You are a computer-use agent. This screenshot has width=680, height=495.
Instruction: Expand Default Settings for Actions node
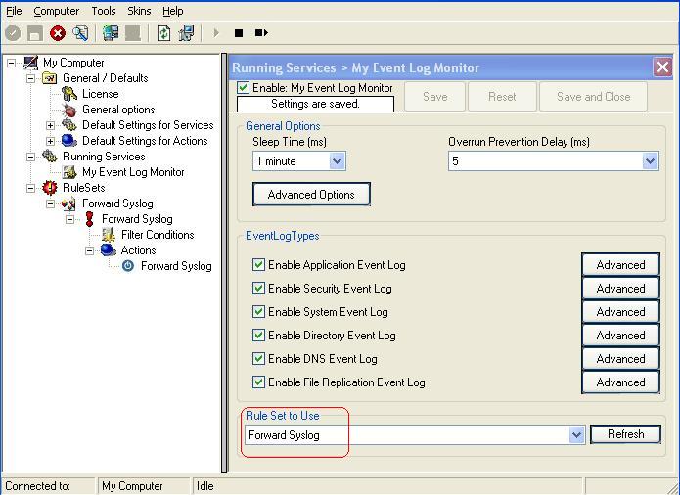pyautogui.click(x=50, y=141)
